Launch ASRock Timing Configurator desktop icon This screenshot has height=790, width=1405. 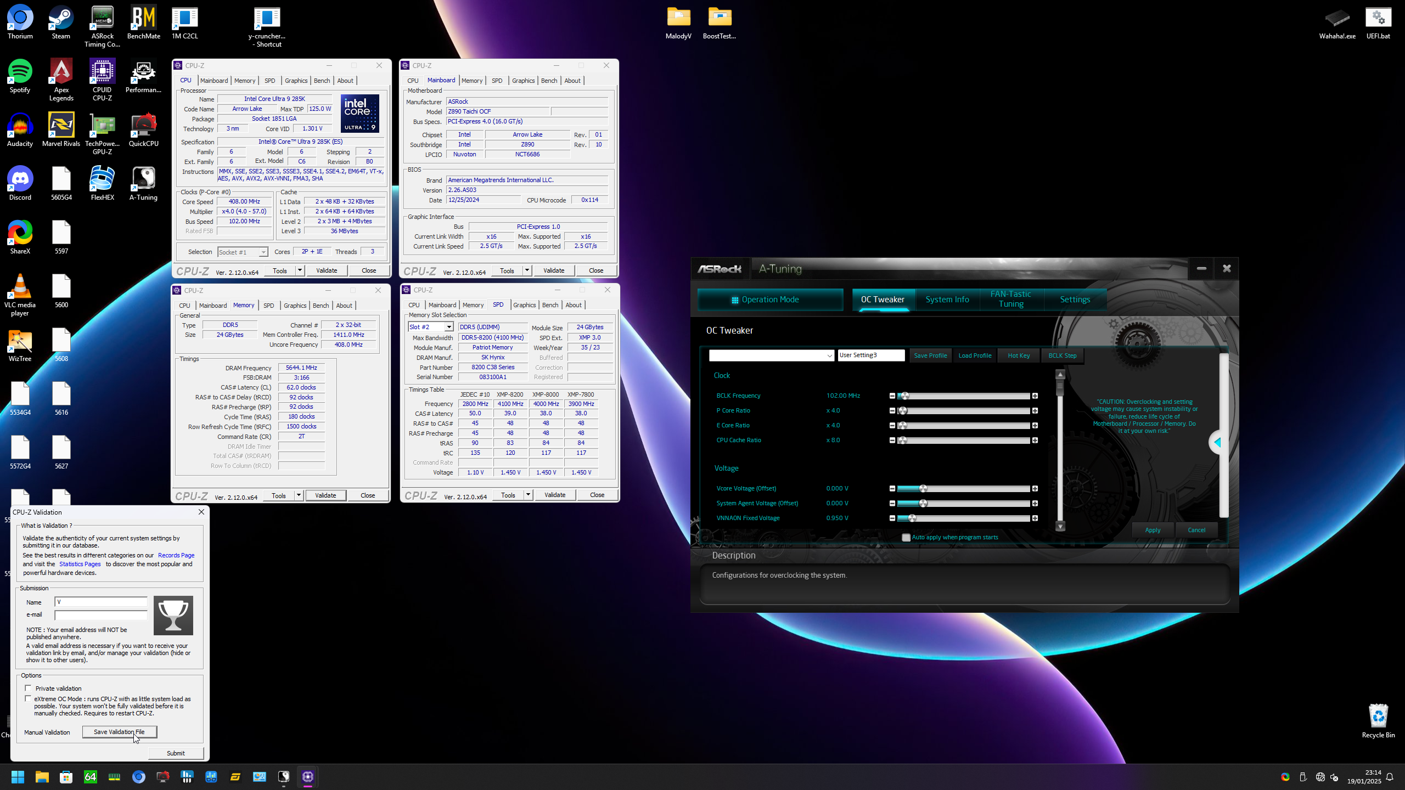(102, 26)
